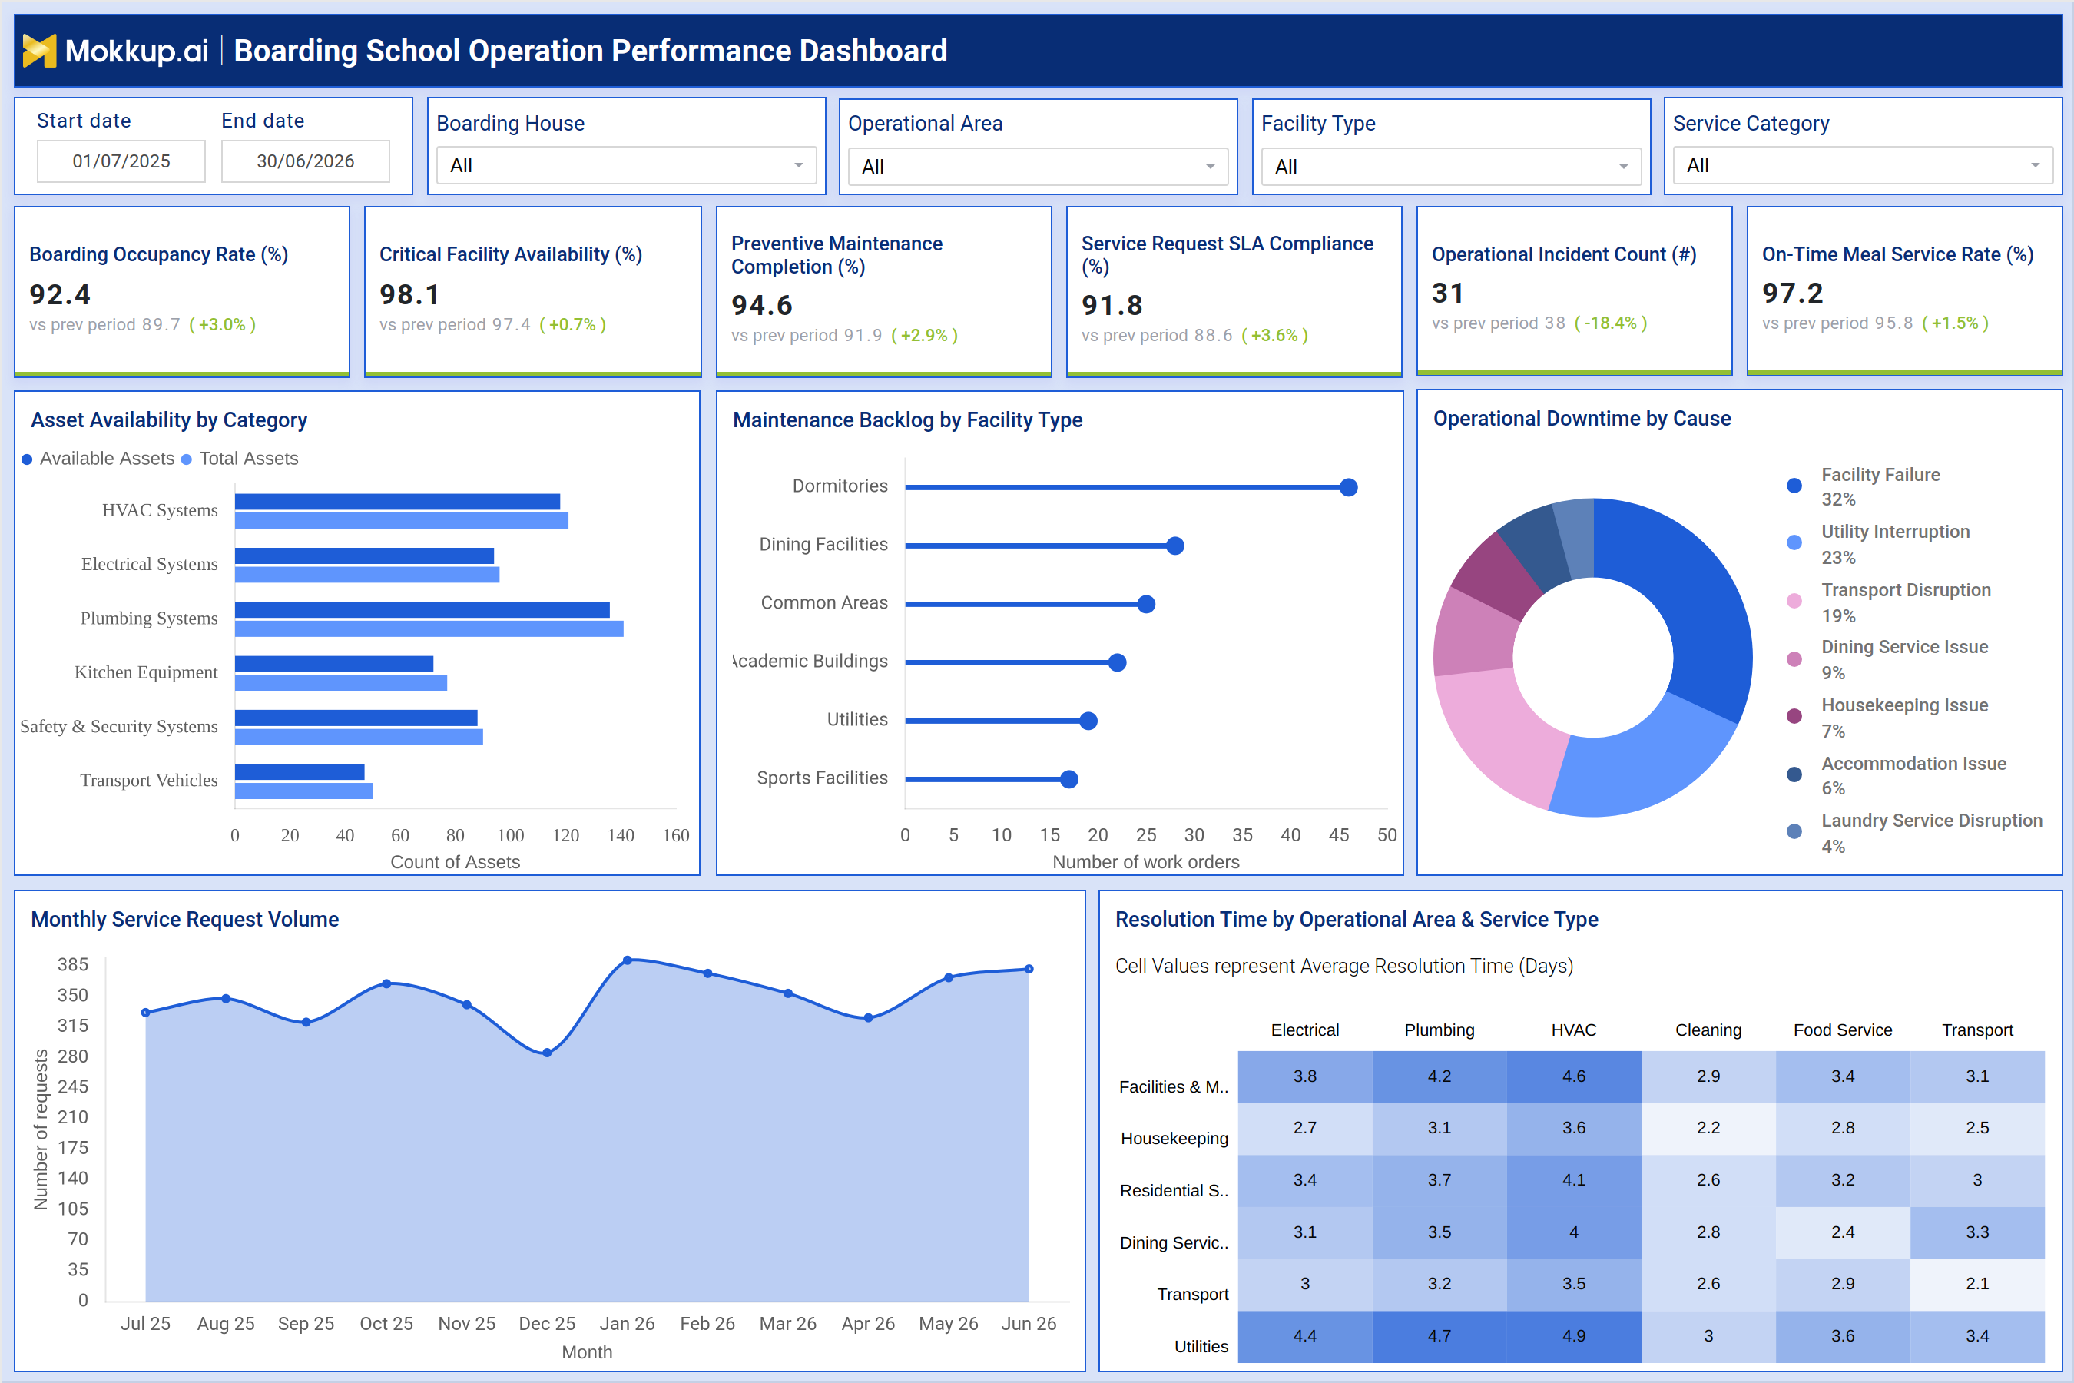
Task: Click the -18.4% incident change value
Action: 1610,323
